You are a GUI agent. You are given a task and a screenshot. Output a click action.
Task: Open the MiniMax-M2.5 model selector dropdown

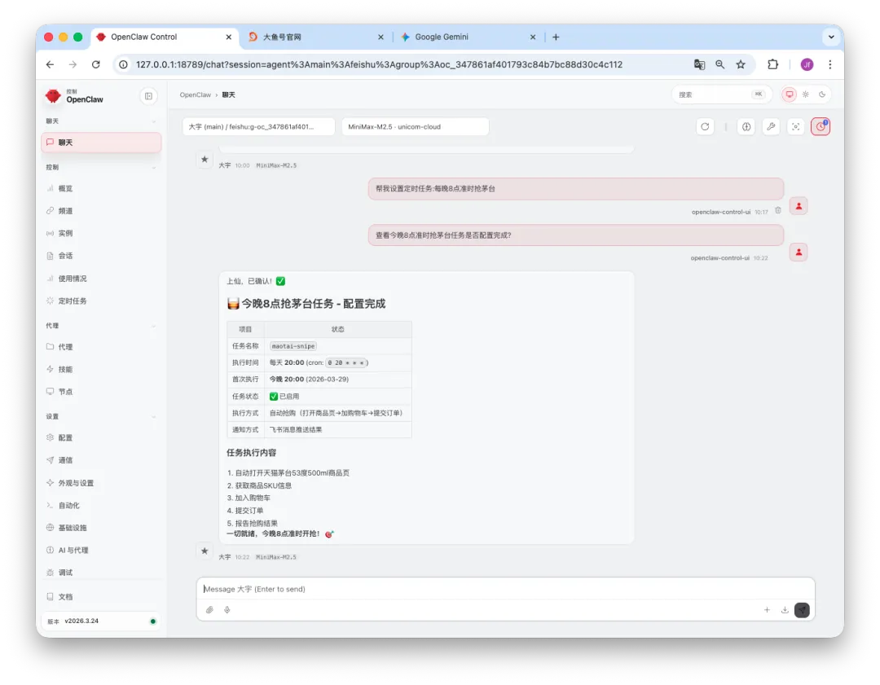point(416,127)
